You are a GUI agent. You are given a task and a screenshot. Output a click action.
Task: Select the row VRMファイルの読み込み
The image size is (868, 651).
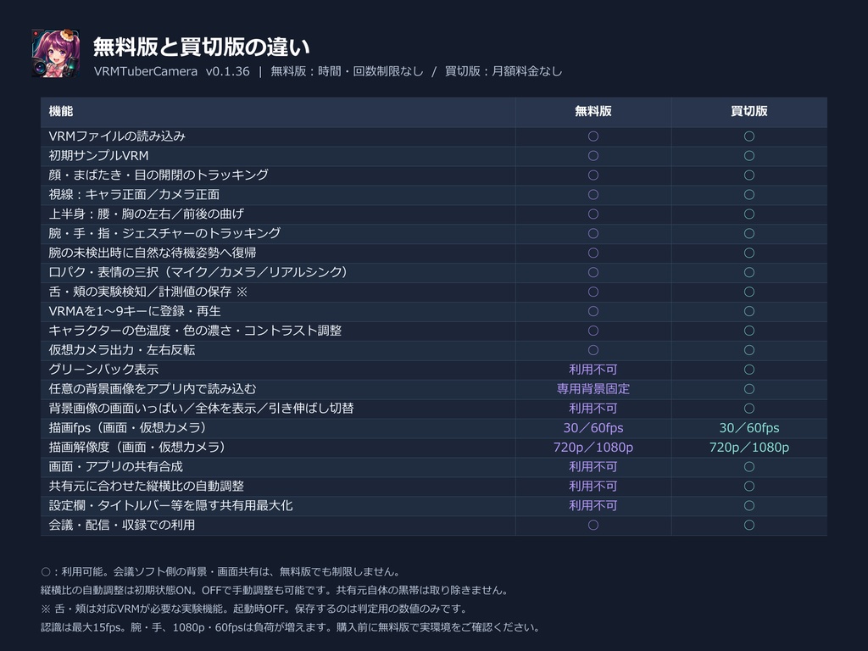[434, 136]
